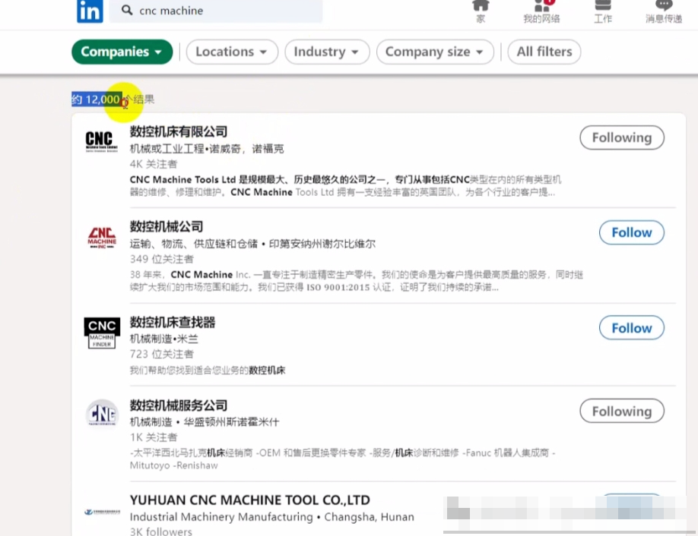Follow 数控机械公司
The image size is (698, 536).
pyautogui.click(x=632, y=232)
